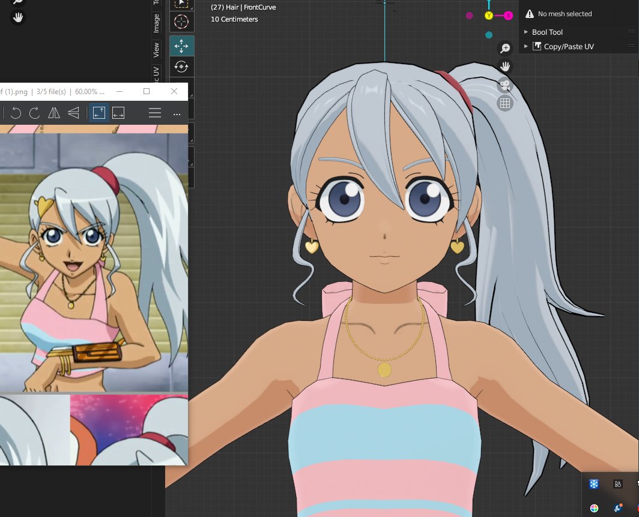Toggle camera view with camera gizmo
The height and width of the screenshot is (517, 639).
[505, 85]
